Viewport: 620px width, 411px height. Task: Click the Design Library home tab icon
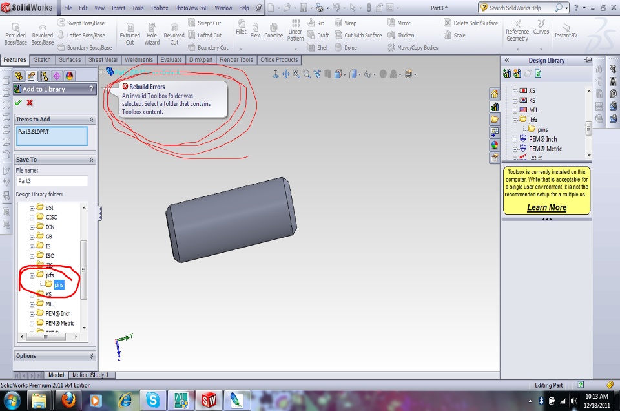tap(495, 94)
